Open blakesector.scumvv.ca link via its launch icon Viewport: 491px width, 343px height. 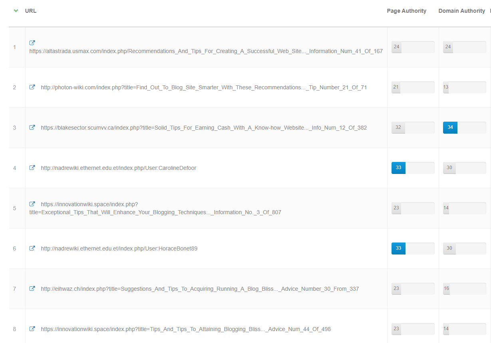click(32, 127)
